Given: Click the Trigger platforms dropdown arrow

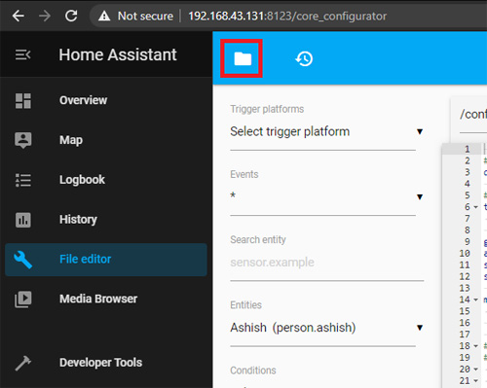Looking at the screenshot, I should pos(420,132).
